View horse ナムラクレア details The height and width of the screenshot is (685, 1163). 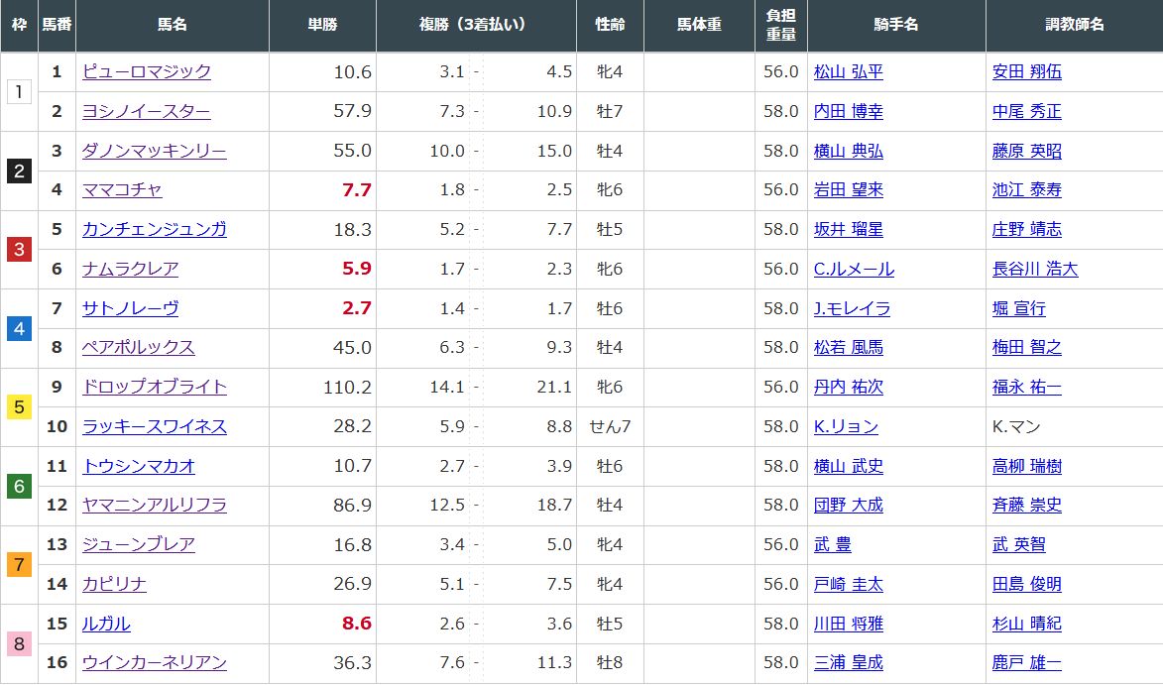coord(130,269)
